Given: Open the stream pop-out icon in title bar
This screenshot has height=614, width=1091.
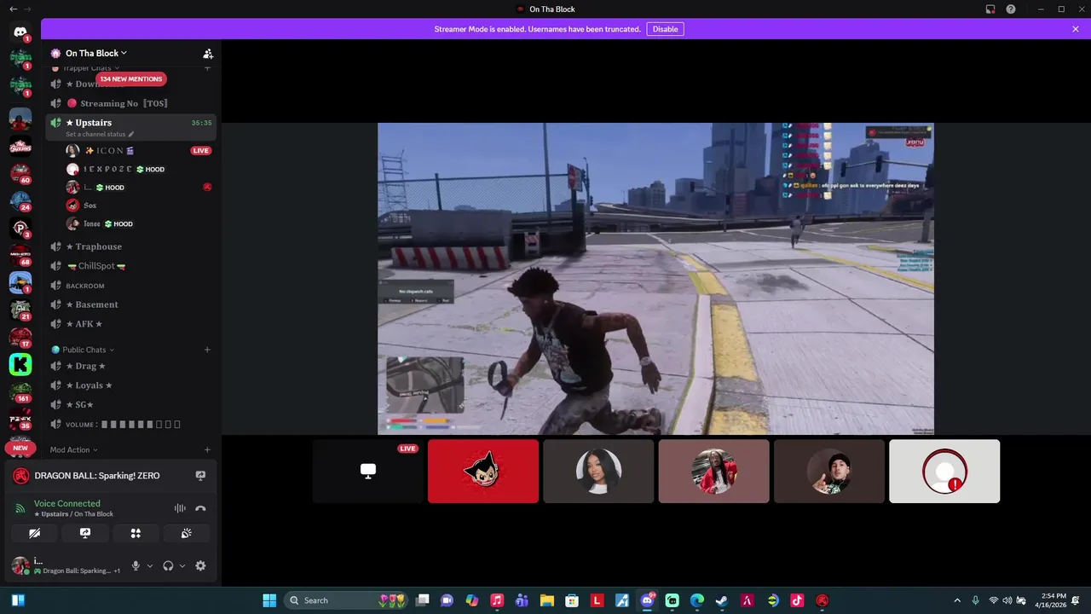Looking at the screenshot, I should pyautogui.click(x=990, y=9).
